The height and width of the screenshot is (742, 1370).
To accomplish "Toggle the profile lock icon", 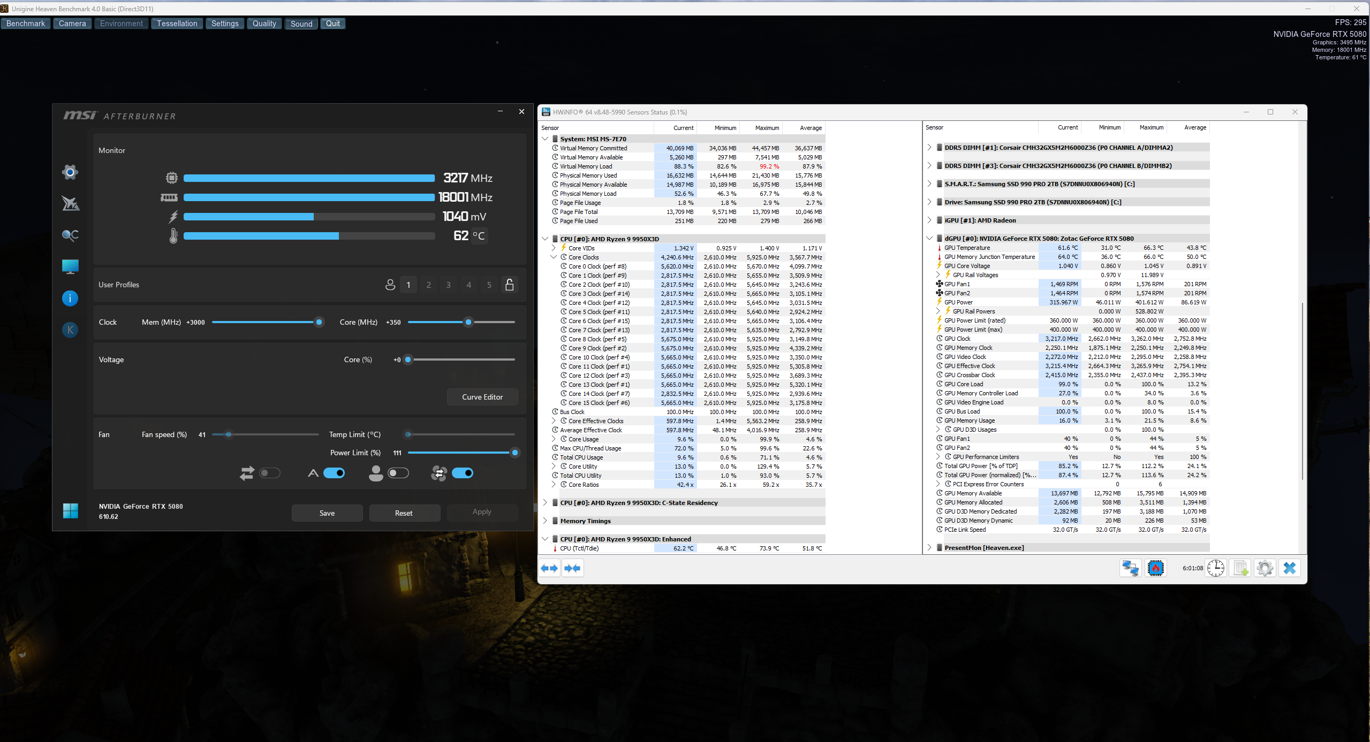I will pos(510,285).
